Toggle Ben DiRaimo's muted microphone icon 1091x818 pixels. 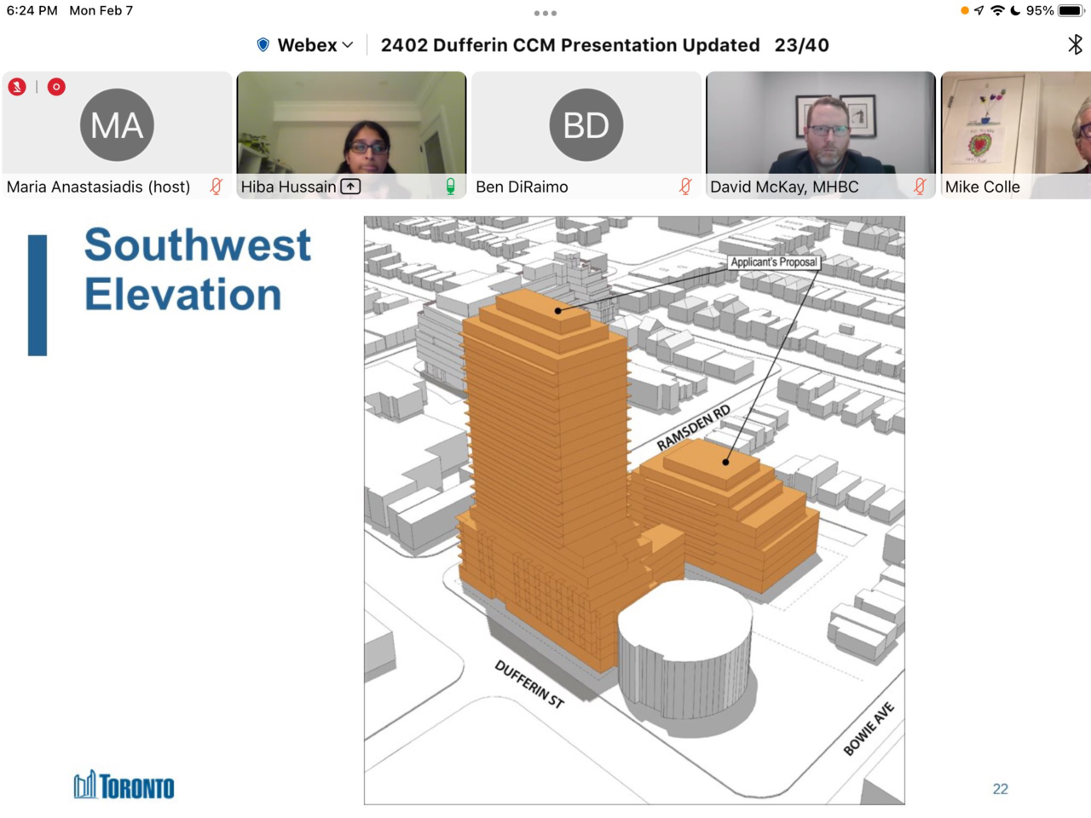point(685,187)
